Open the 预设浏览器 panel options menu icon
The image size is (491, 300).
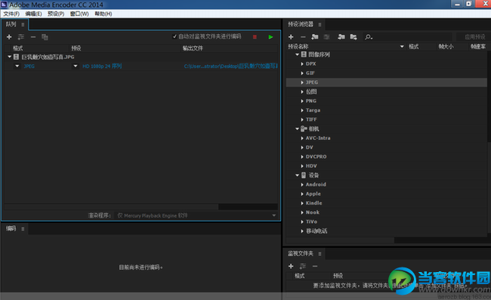[320, 24]
